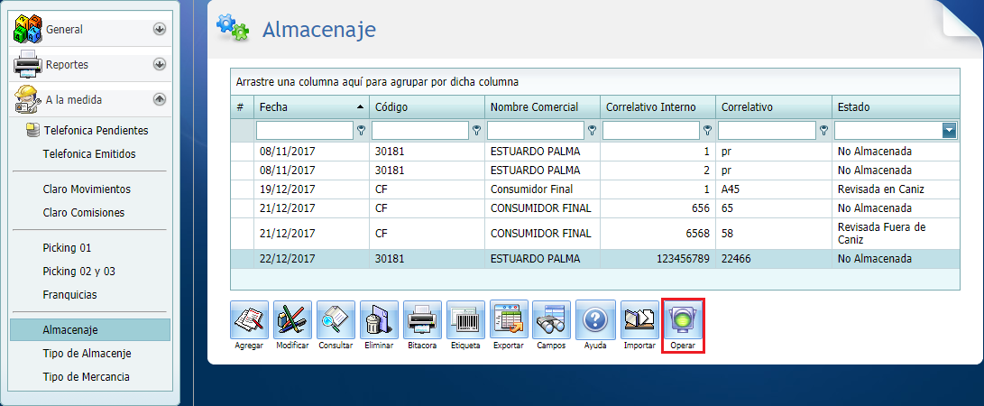This screenshot has height=406, width=984.
Task: Click the Eliminar trash icon
Action: tap(379, 319)
